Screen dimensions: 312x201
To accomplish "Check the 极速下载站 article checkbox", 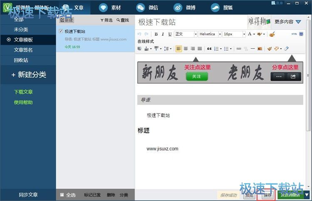I will [61, 31].
